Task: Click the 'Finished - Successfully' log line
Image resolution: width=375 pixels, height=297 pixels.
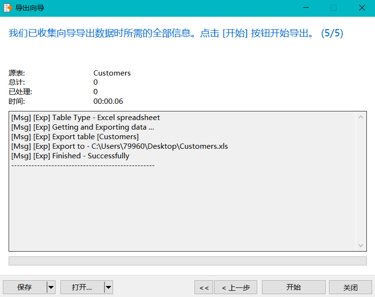Action: coord(70,156)
